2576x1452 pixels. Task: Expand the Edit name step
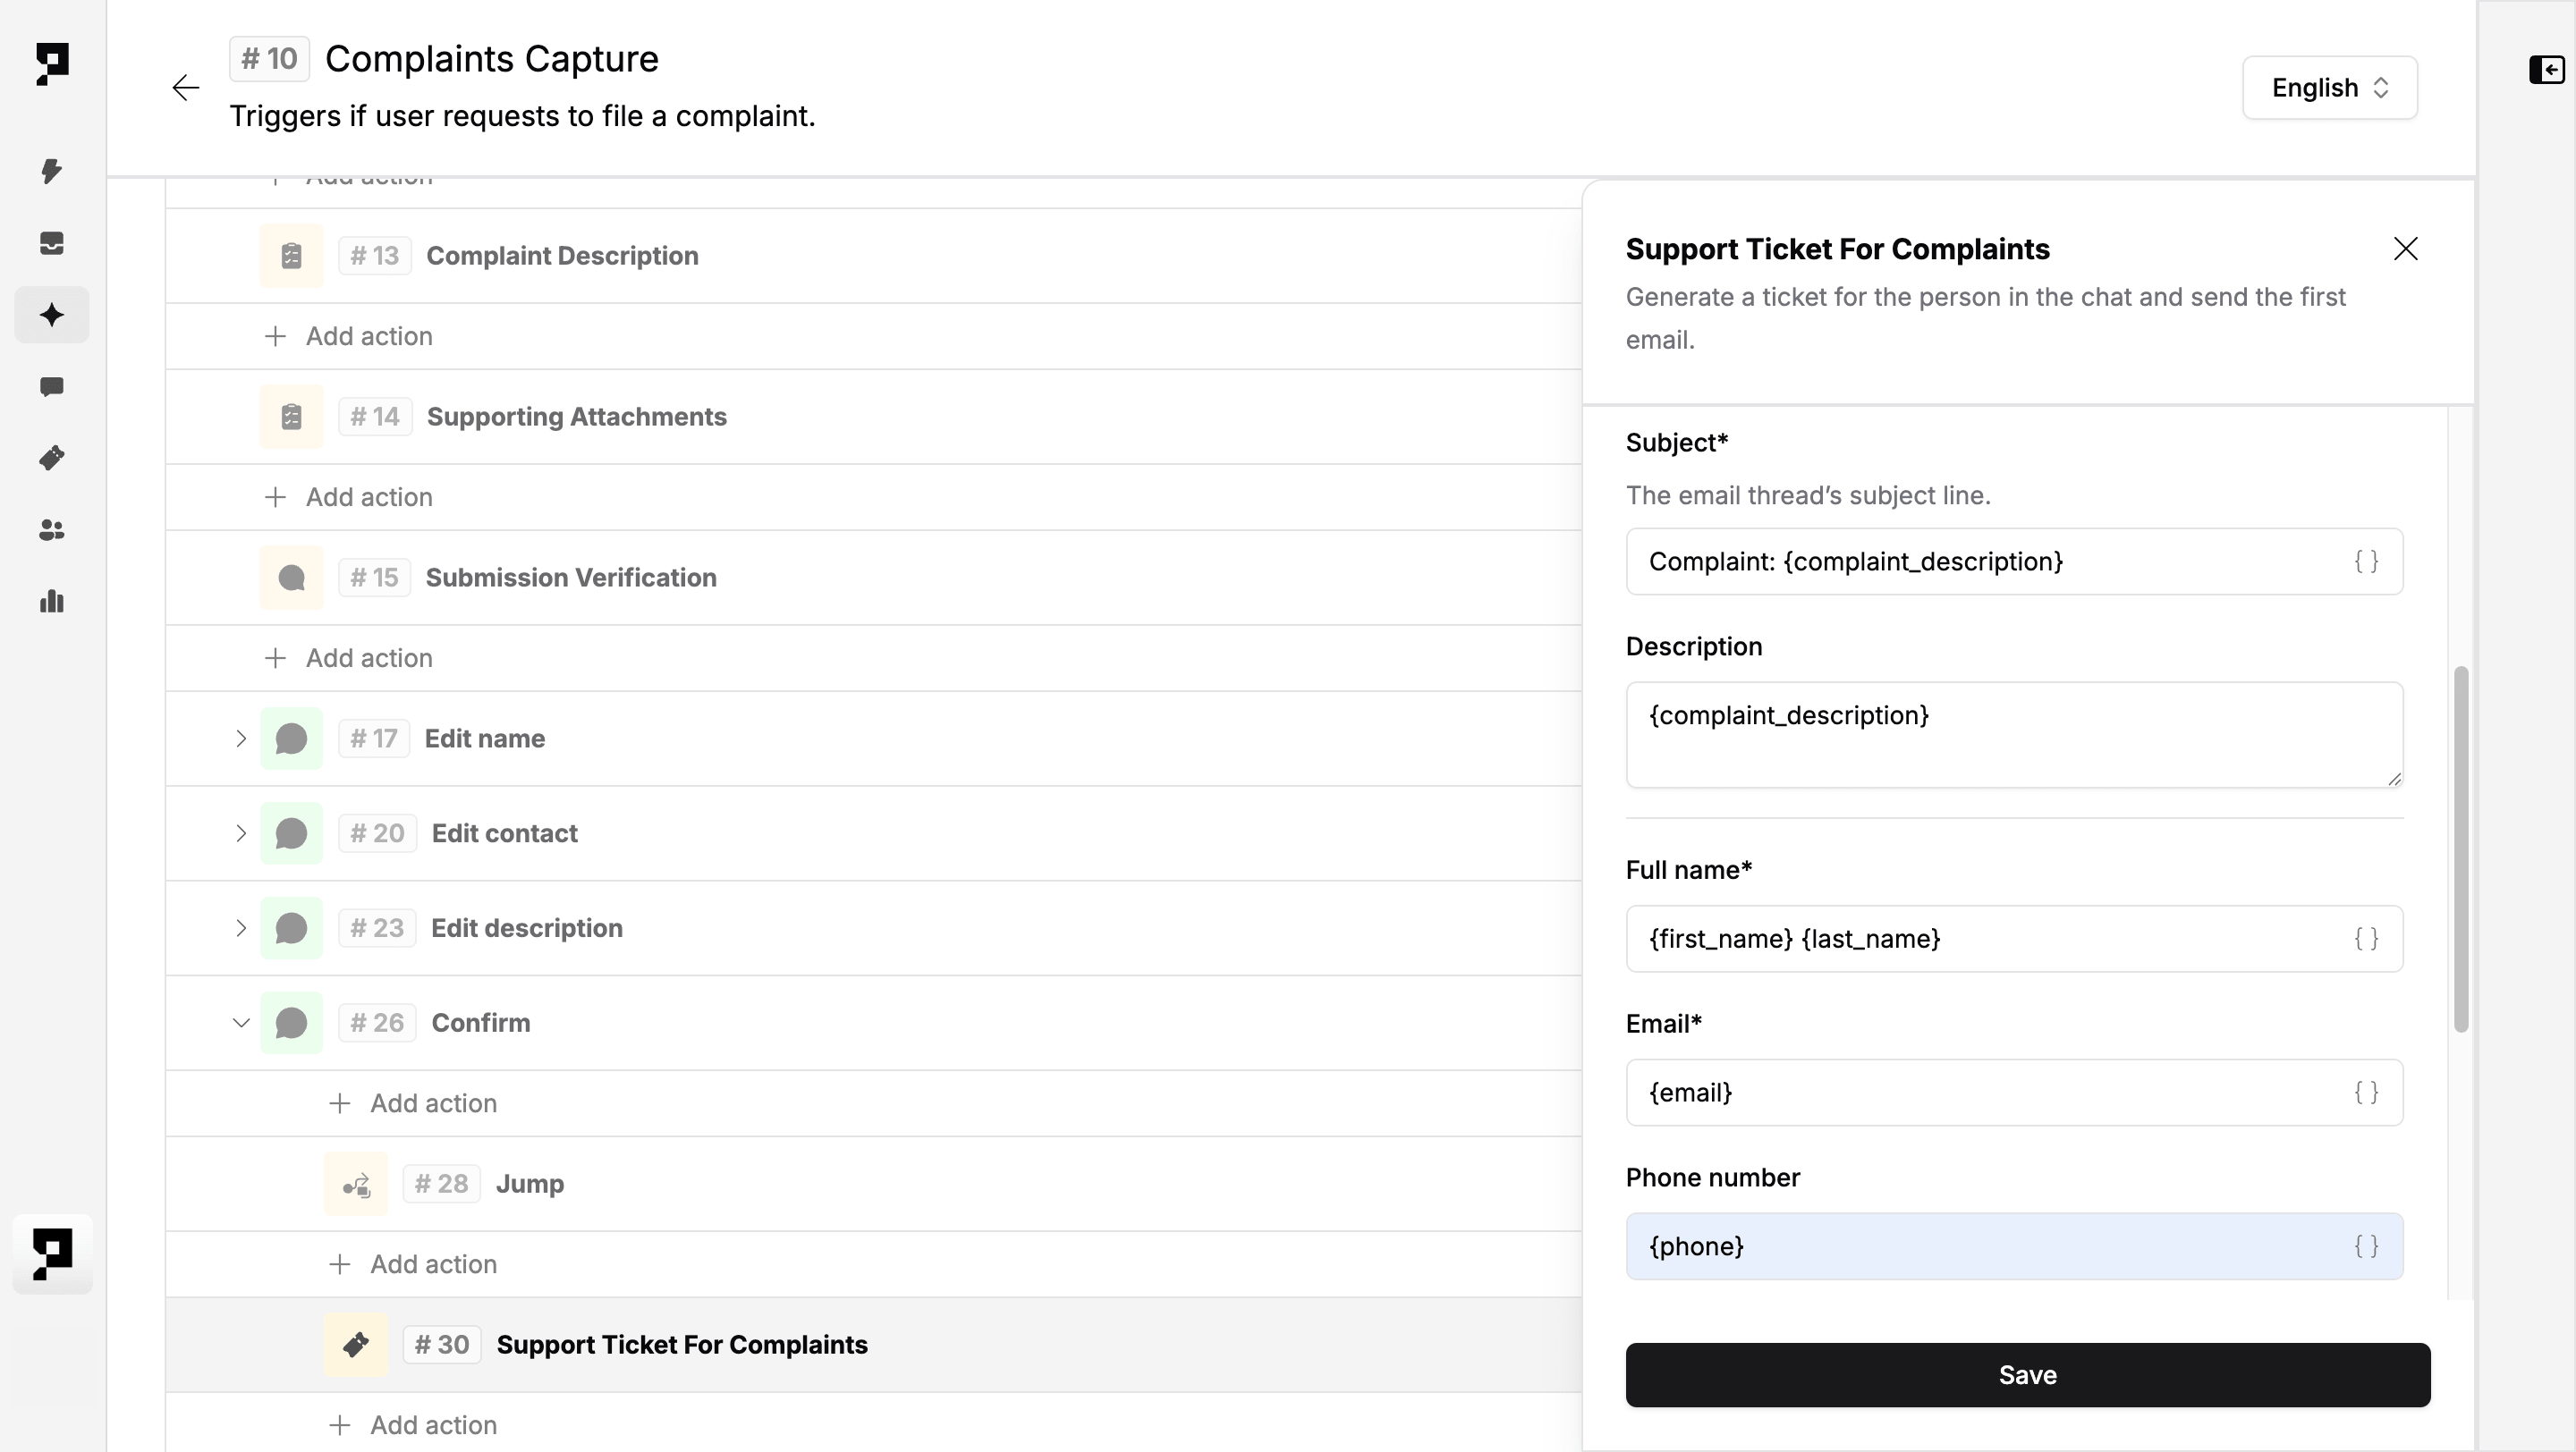pyautogui.click(x=240, y=739)
